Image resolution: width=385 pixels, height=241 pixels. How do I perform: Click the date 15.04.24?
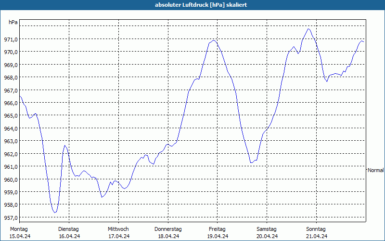pyautogui.click(x=20, y=236)
